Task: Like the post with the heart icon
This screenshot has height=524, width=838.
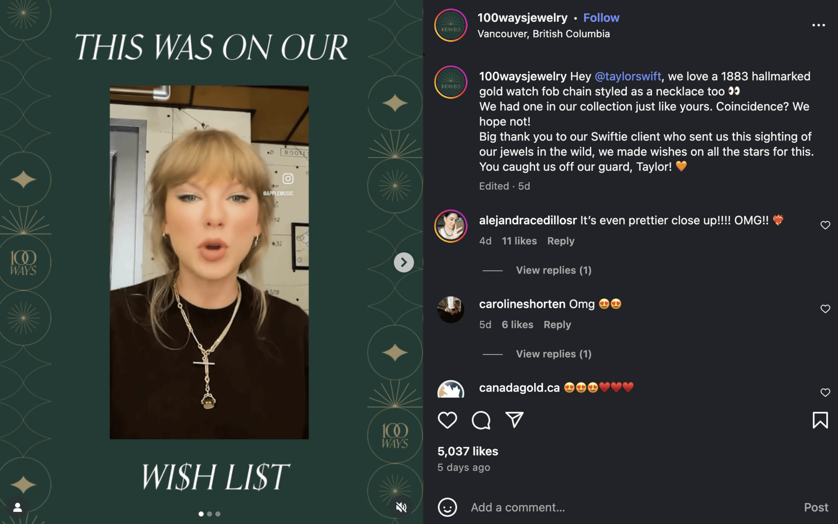Action: (447, 420)
